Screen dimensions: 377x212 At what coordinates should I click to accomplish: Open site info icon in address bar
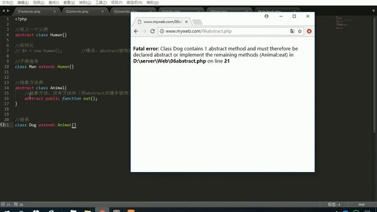tap(162, 31)
